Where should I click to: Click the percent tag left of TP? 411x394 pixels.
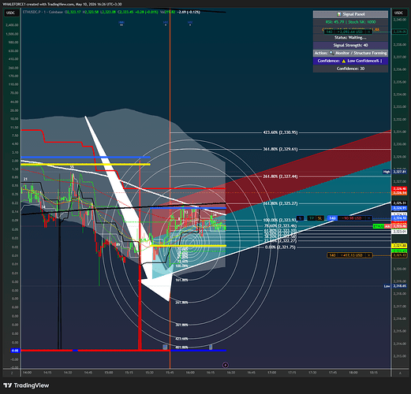(301, 218)
